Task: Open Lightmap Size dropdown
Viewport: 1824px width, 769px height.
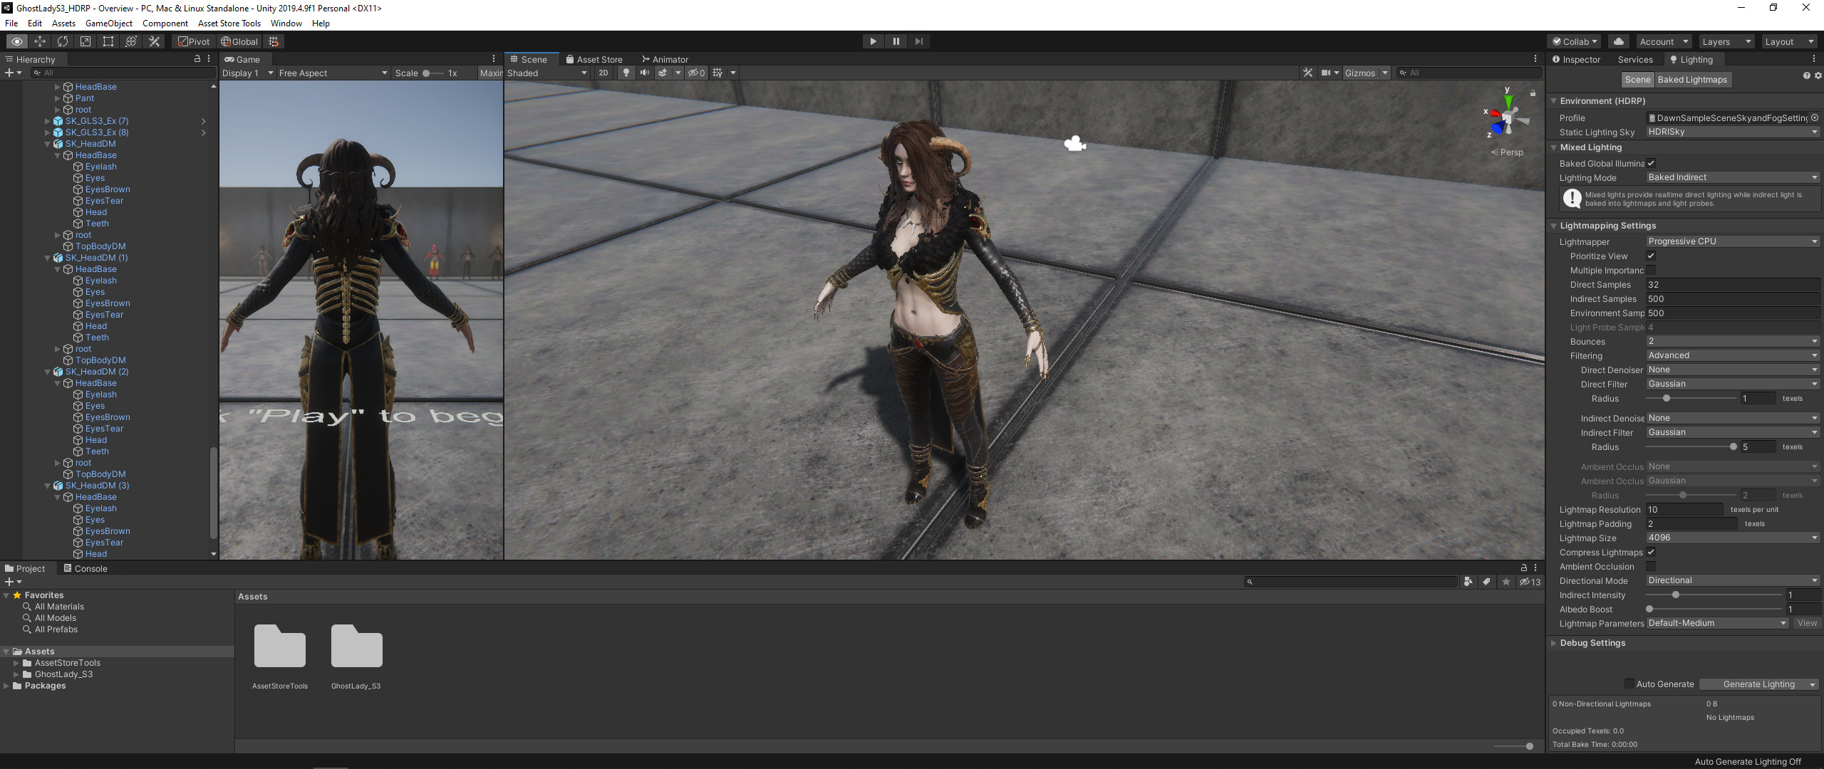Action: pyautogui.click(x=1733, y=538)
